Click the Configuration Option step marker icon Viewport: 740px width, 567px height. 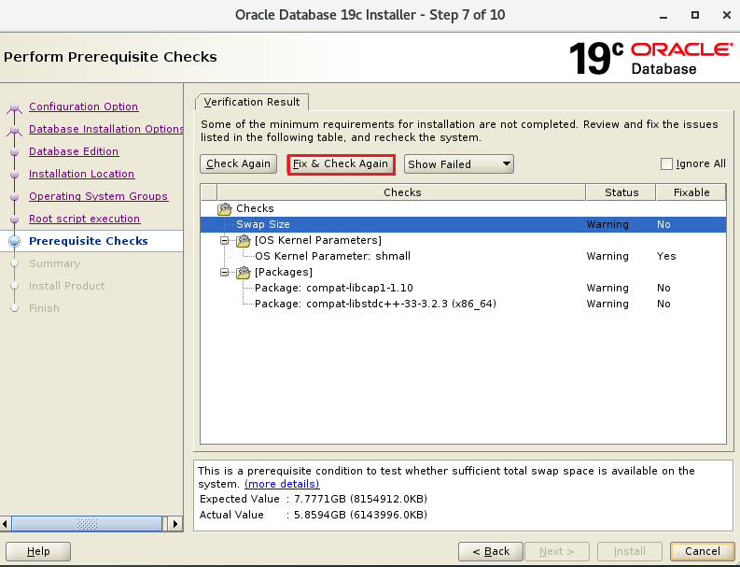tap(14, 107)
